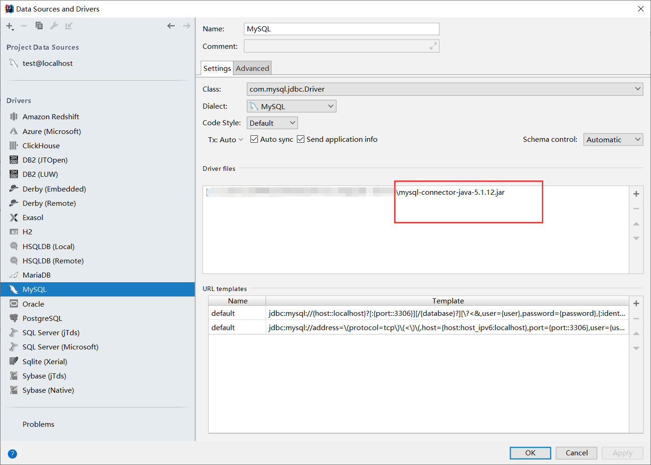Screen dimensions: 651x465
Task: Move URL template up
Action: pyautogui.click(x=636, y=333)
